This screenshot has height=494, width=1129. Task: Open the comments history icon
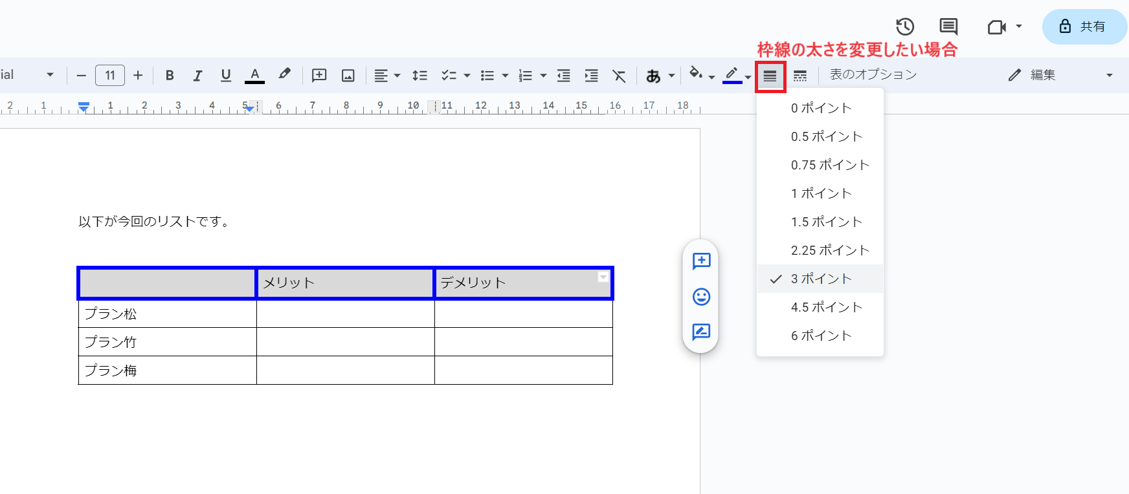[x=948, y=27]
